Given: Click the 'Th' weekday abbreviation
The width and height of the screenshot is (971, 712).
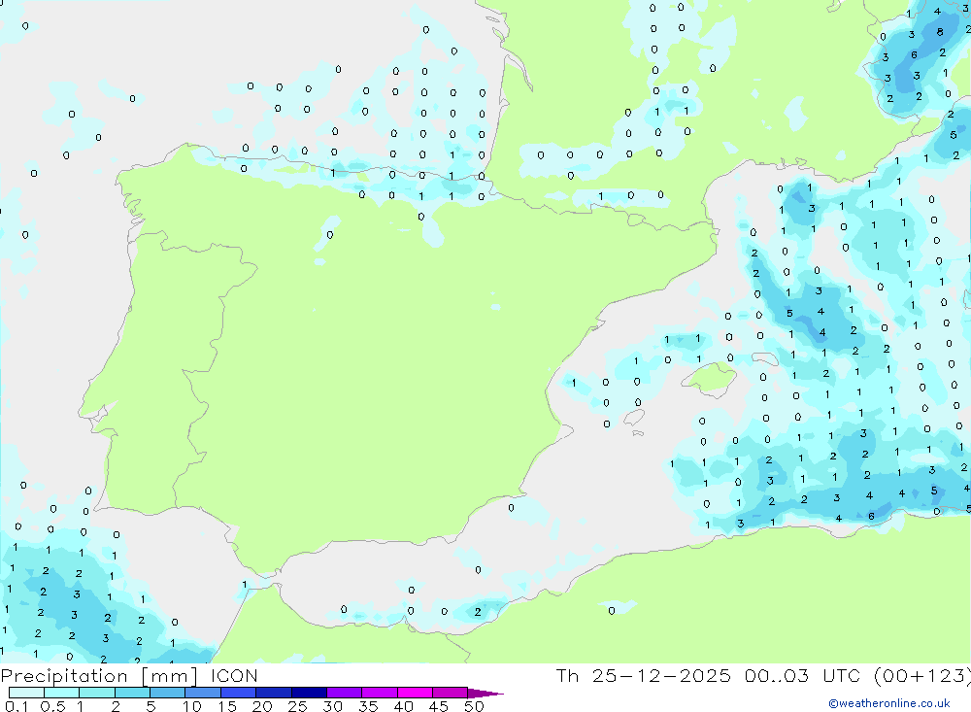Looking at the screenshot, I should pos(567,675).
